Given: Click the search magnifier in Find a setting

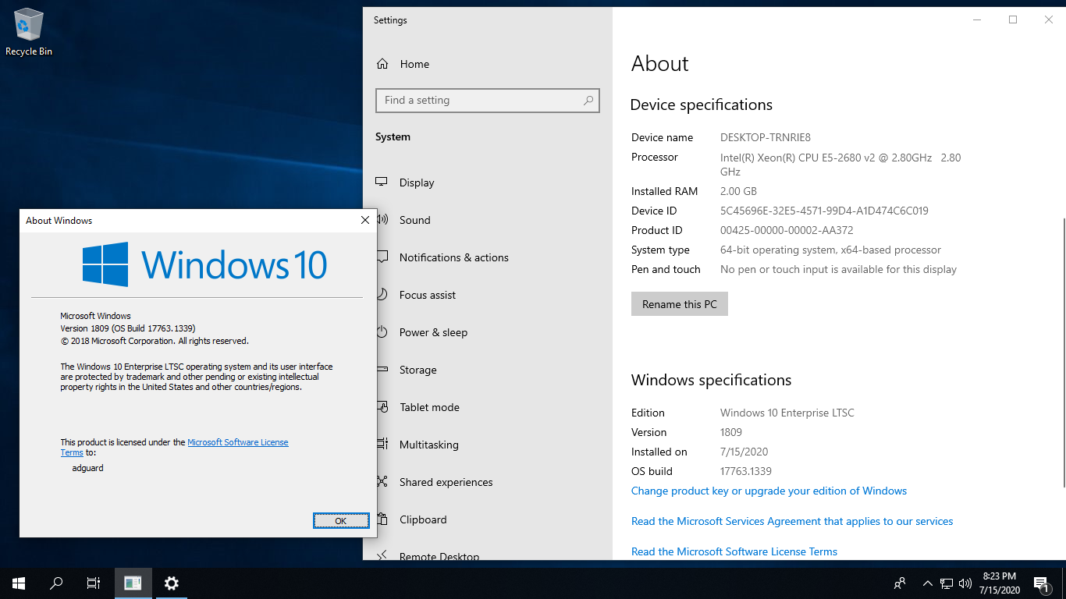Looking at the screenshot, I should click(x=588, y=100).
